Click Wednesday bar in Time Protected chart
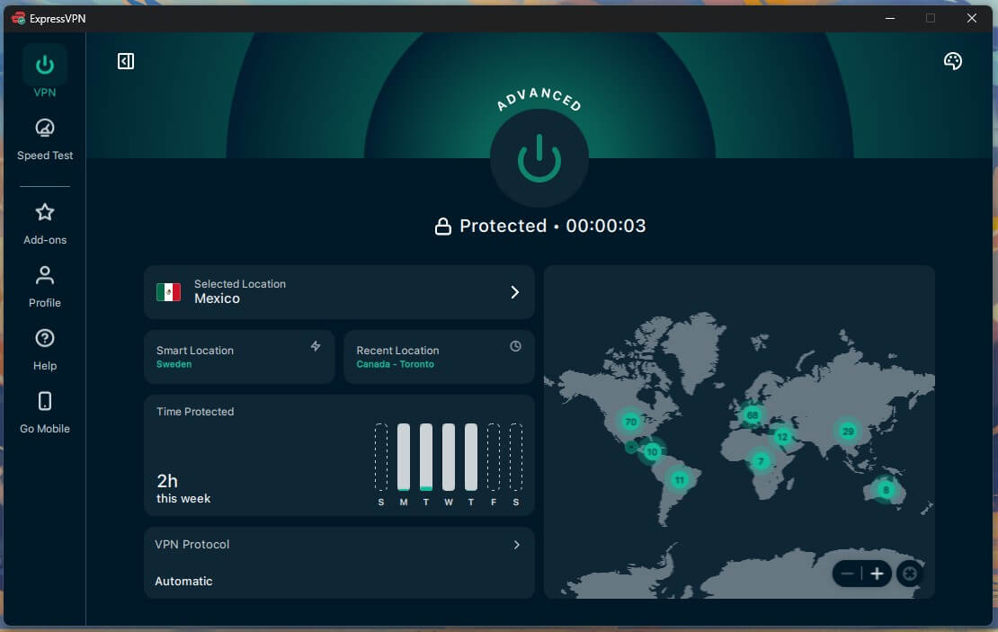The width and height of the screenshot is (998, 632). coord(449,457)
